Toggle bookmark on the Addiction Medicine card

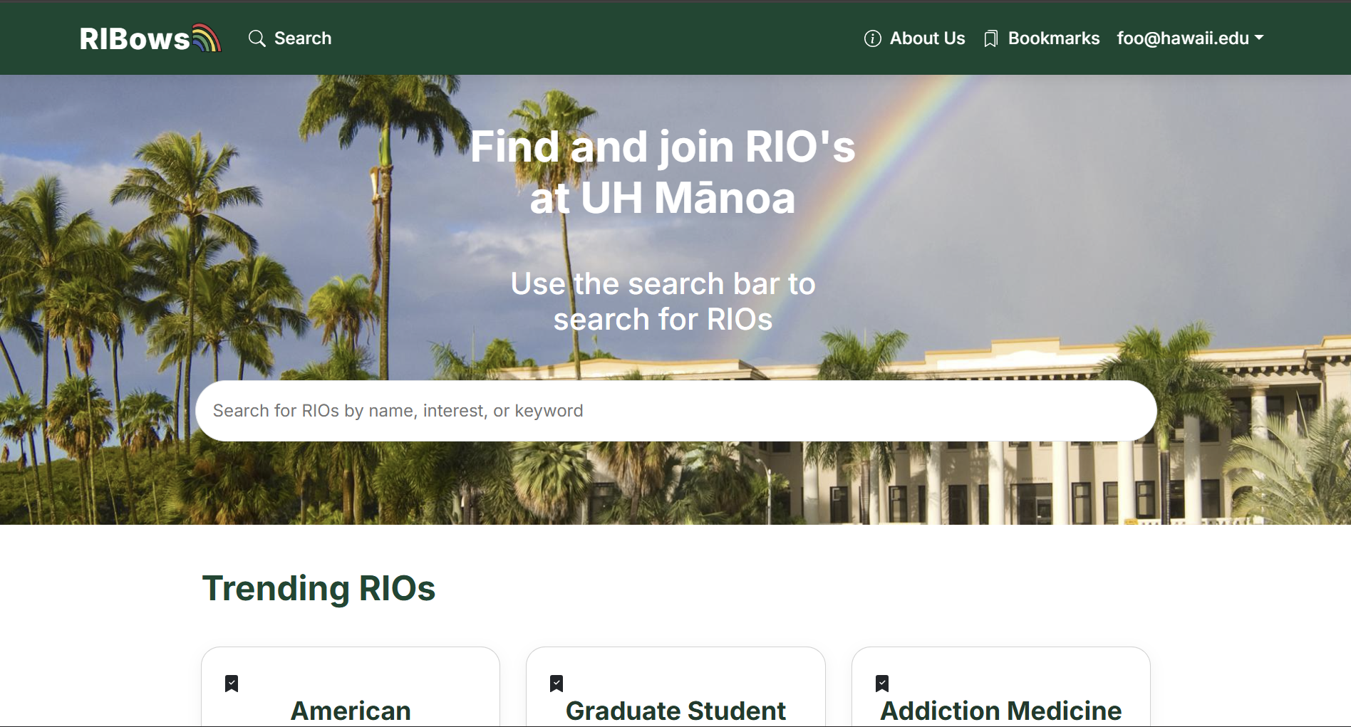point(882,684)
